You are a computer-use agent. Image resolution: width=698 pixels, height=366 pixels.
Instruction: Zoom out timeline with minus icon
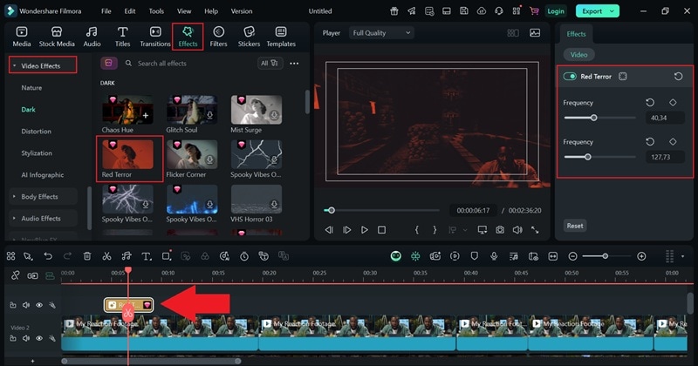(573, 256)
